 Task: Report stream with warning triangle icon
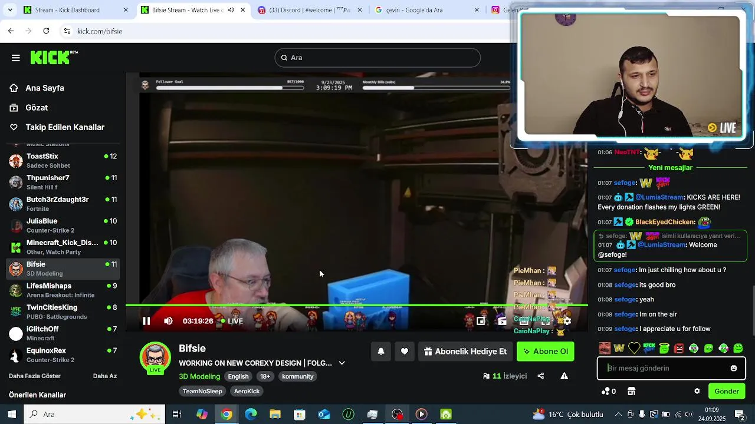564,376
